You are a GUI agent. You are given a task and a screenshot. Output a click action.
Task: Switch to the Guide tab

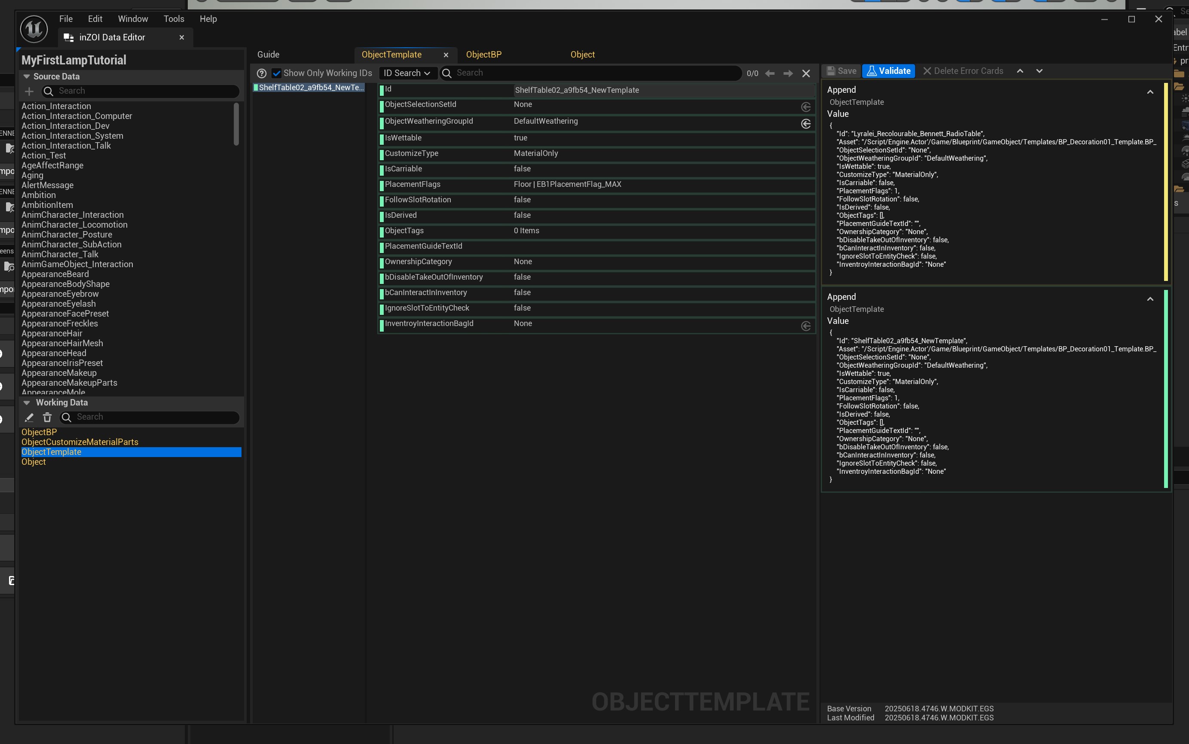click(268, 55)
